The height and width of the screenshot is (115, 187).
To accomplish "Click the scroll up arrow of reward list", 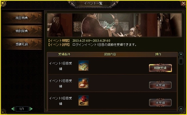I will (181, 55).
